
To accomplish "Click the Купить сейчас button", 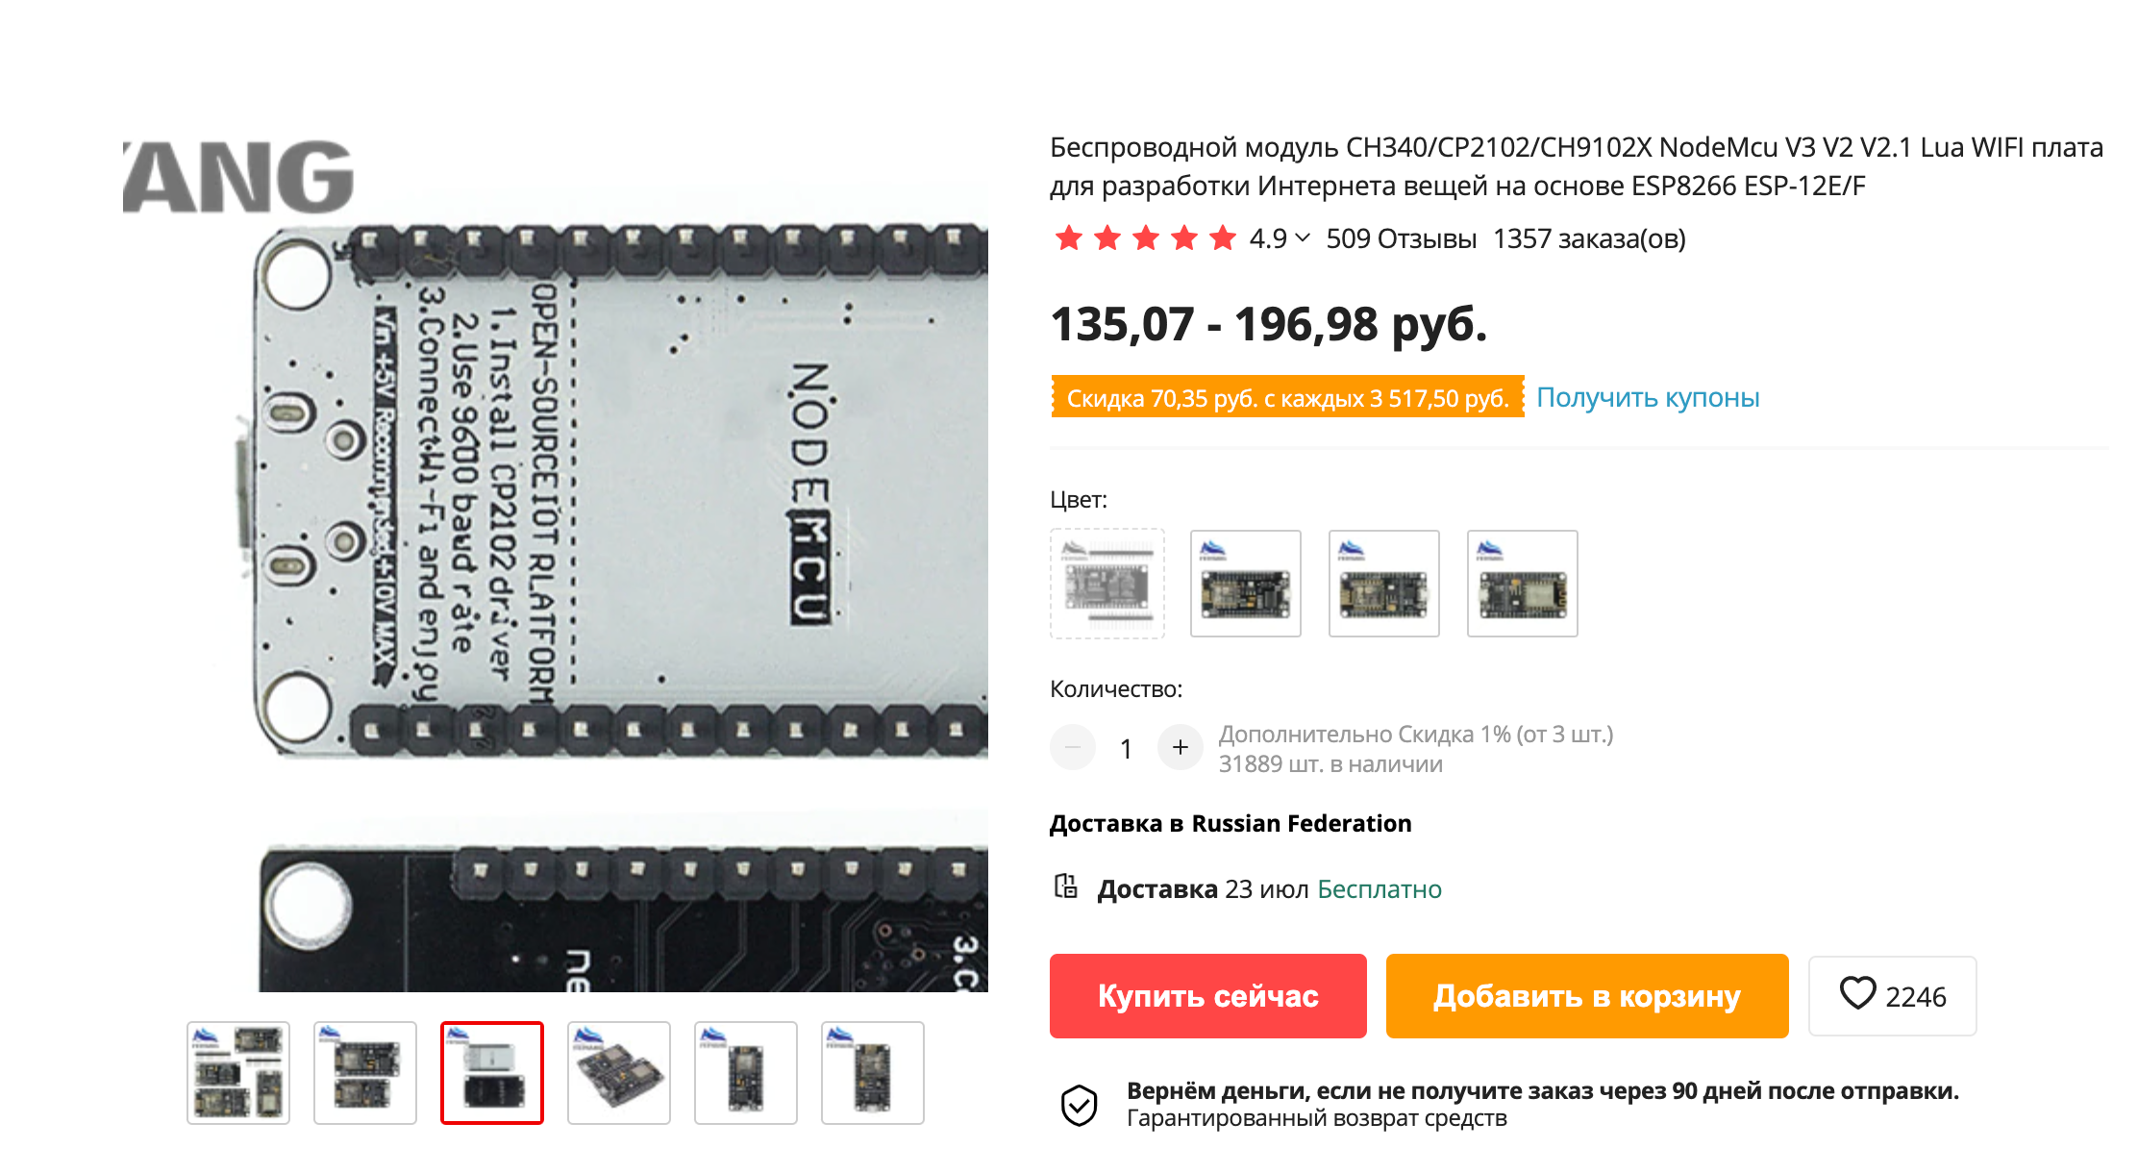I will pyautogui.click(x=1208, y=996).
